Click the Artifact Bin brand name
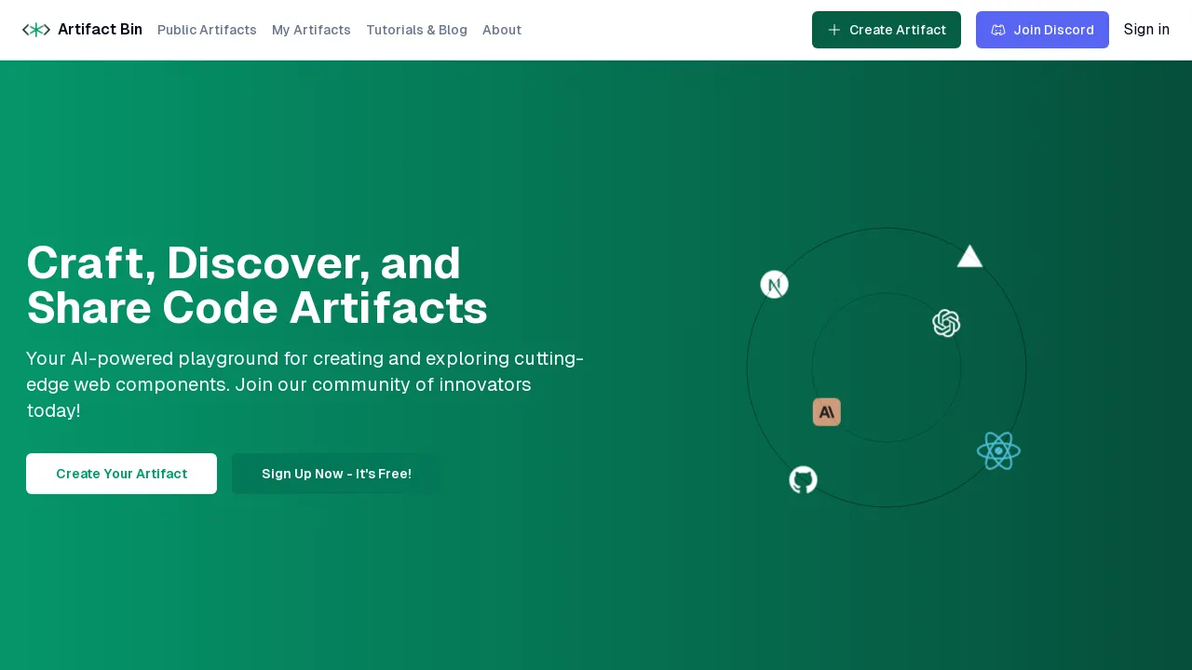The height and width of the screenshot is (670, 1192). 100,30
